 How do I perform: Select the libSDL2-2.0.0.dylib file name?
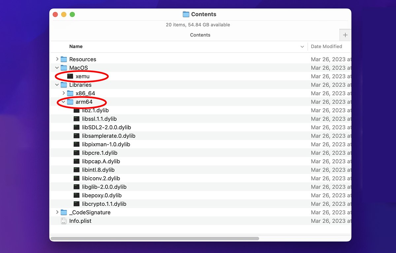(107, 127)
